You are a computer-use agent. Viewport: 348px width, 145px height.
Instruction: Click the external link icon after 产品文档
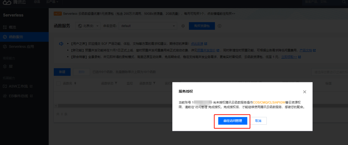314,50
